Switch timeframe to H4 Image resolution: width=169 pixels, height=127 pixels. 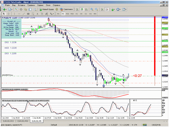click(x=81, y=14)
